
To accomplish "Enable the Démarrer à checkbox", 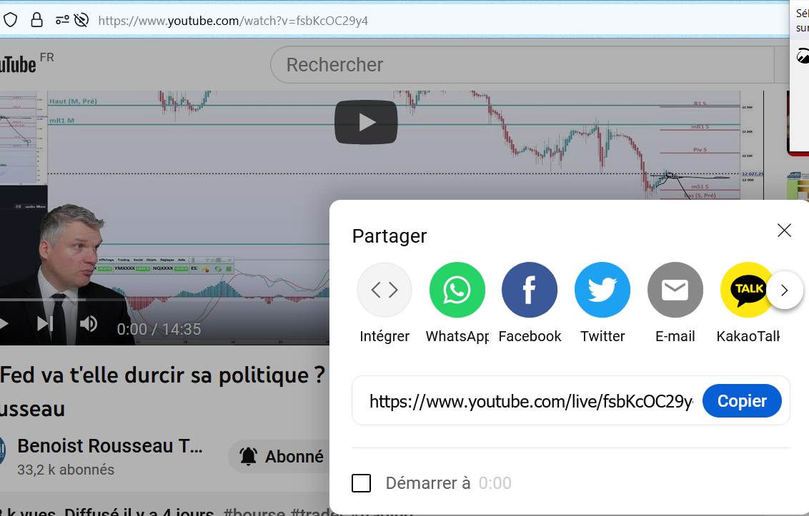I will pyautogui.click(x=361, y=483).
